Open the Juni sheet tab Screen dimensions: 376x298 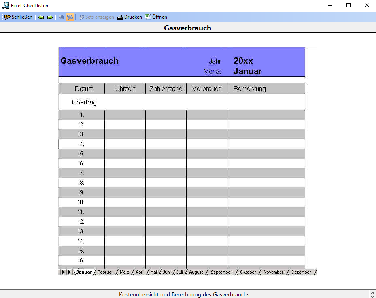[x=167, y=272]
